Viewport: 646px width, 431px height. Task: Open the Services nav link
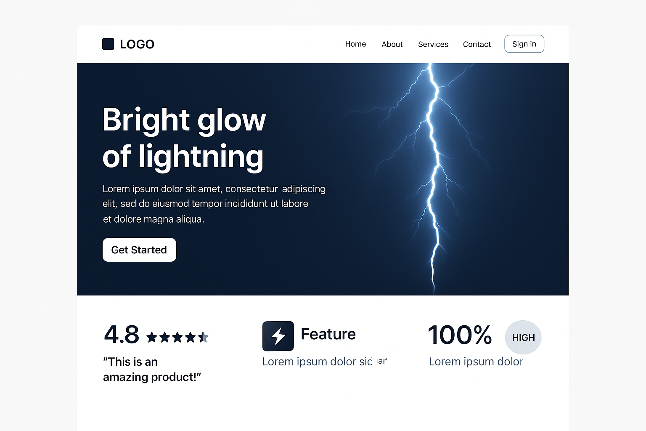[x=433, y=44]
